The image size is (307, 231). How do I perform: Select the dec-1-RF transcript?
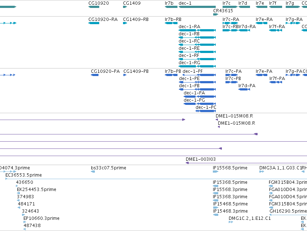(197, 59)
